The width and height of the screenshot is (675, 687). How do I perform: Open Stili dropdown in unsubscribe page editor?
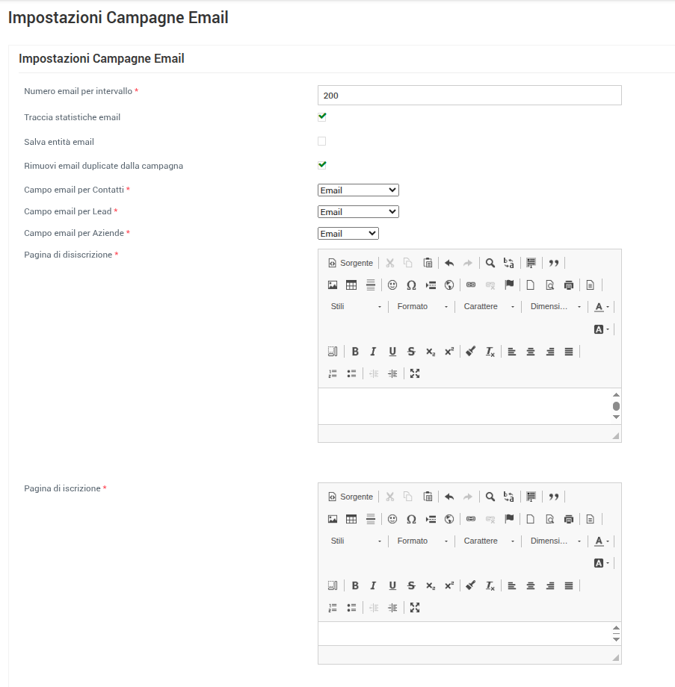tap(356, 307)
